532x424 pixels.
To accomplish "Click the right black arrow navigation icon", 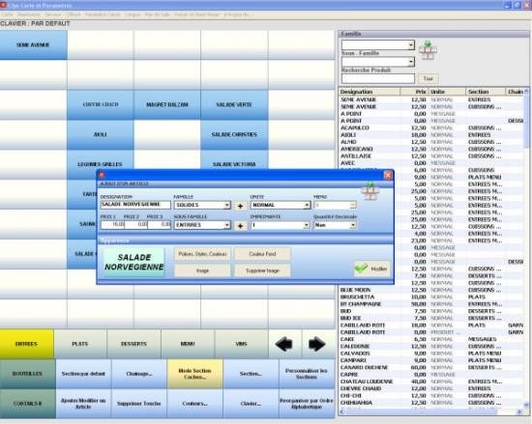I will pyautogui.click(x=317, y=344).
